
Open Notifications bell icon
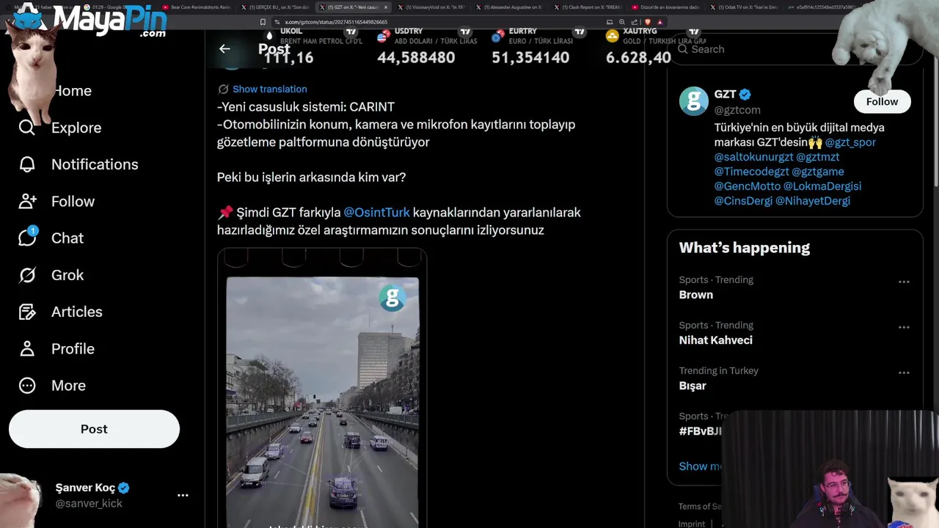point(27,164)
